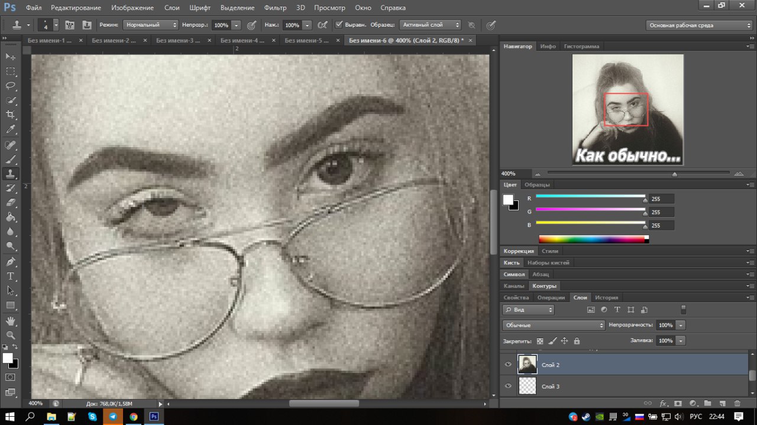Click the delete layer trash icon

point(737,403)
